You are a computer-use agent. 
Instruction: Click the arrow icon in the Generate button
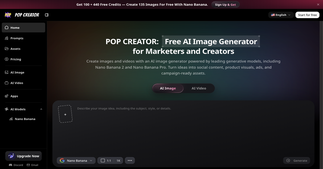(288, 161)
